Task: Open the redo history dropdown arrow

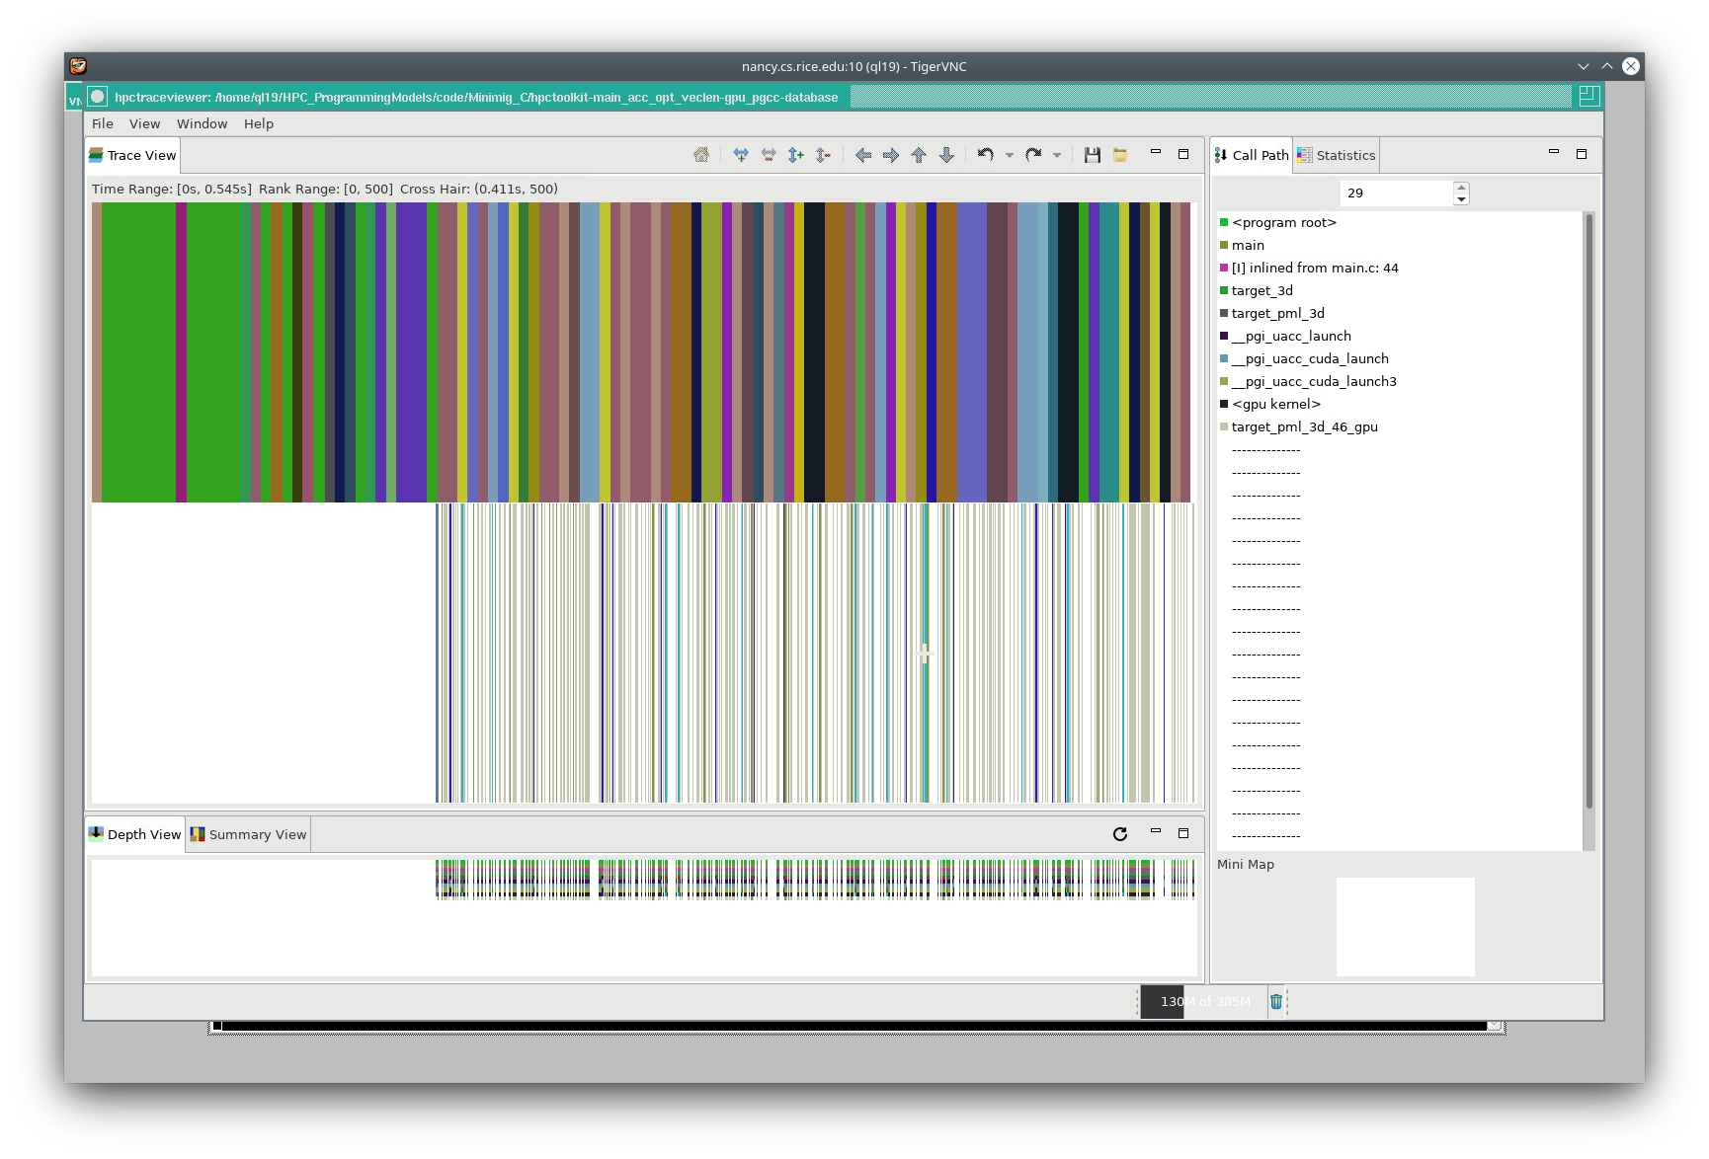Action: 1057,155
